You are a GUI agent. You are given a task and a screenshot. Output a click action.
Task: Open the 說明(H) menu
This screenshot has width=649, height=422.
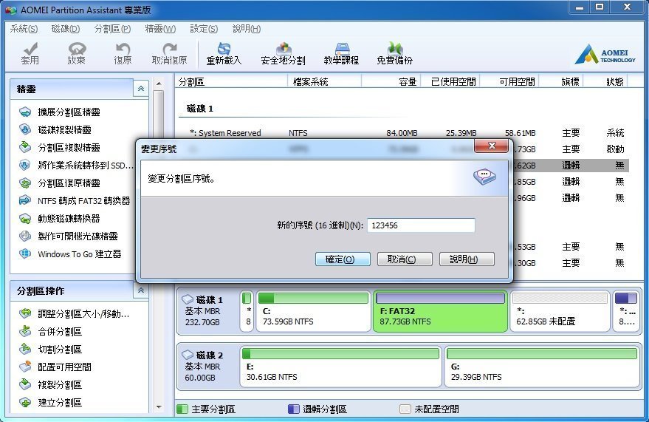(247, 29)
